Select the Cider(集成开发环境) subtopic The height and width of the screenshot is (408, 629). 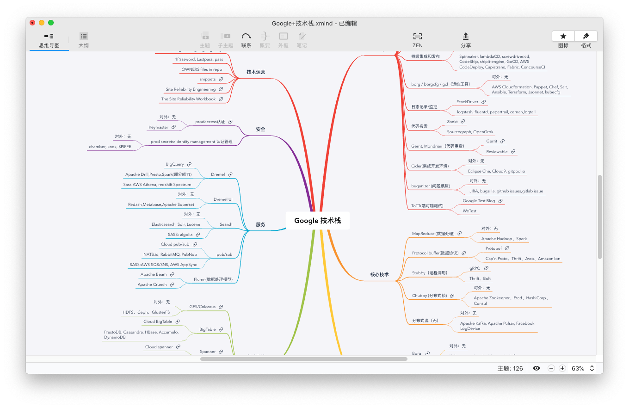(430, 166)
